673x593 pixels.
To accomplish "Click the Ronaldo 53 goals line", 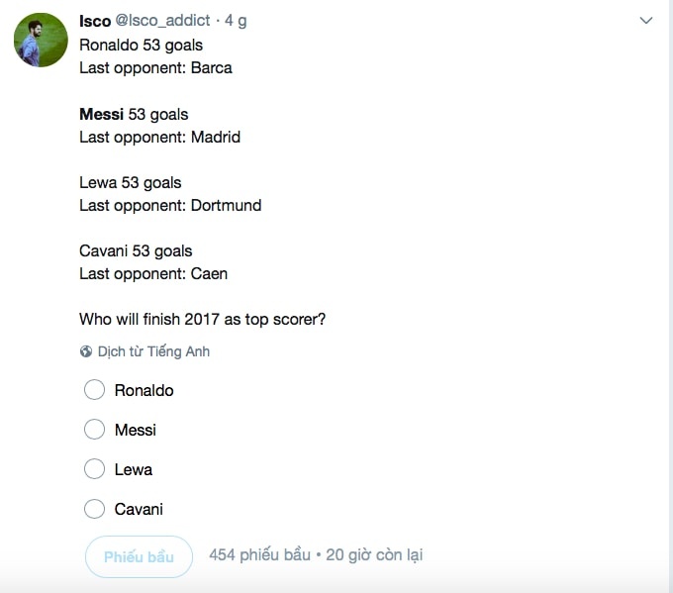I will 141,45.
